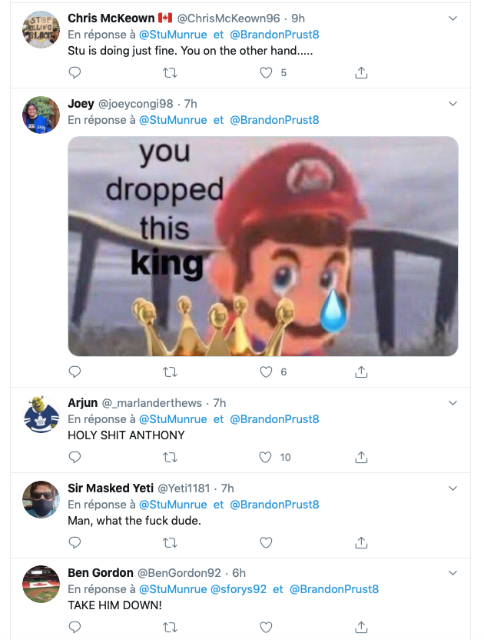This screenshot has width=484, height=640.
Task: Visit the @StuMunrue link in Arjun's reply
Action: click(x=173, y=419)
